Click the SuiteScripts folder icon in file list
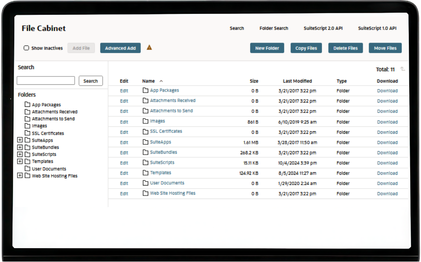 click(x=146, y=163)
